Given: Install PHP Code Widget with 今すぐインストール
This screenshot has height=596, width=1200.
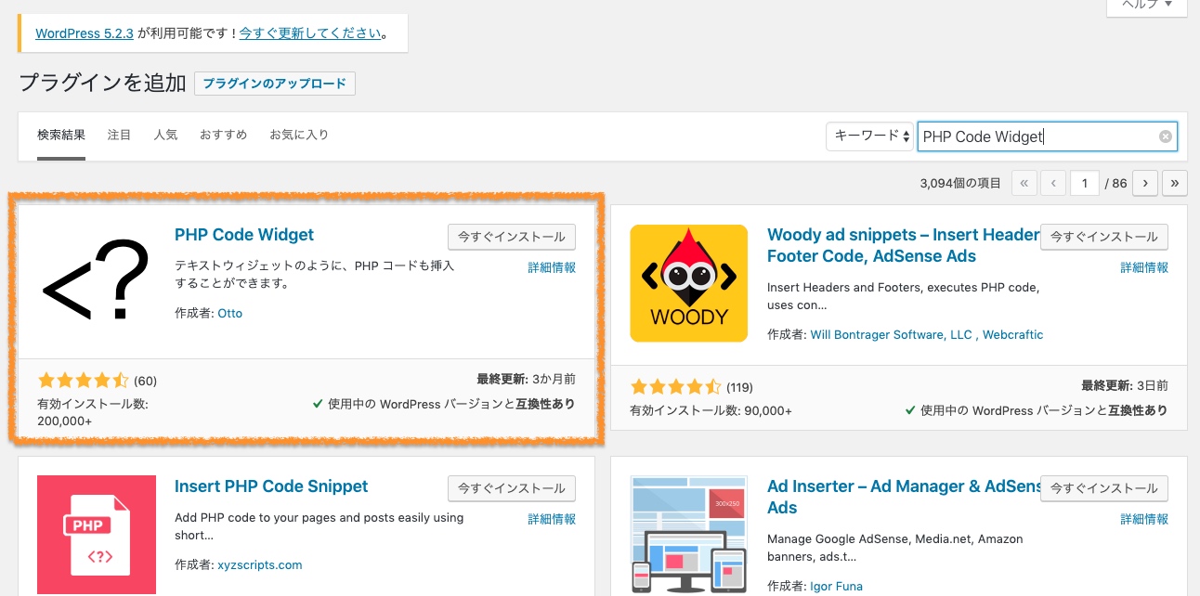Looking at the screenshot, I should (x=511, y=237).
